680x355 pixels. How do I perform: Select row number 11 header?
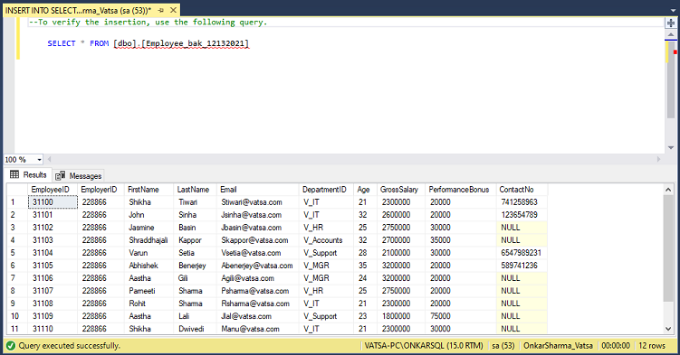click(x=17, y=329)
